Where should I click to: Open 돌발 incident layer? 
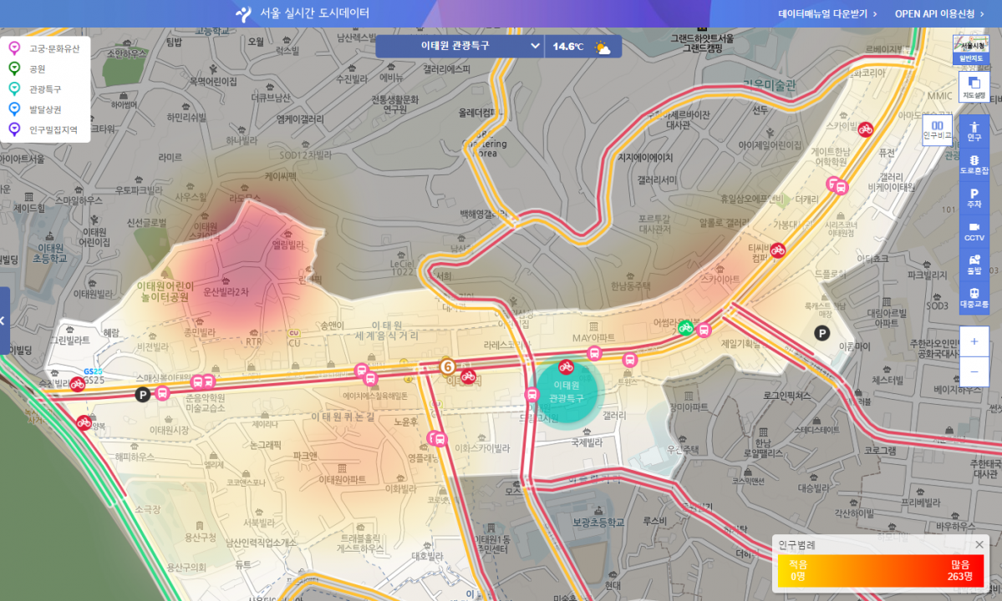point(974,265)
